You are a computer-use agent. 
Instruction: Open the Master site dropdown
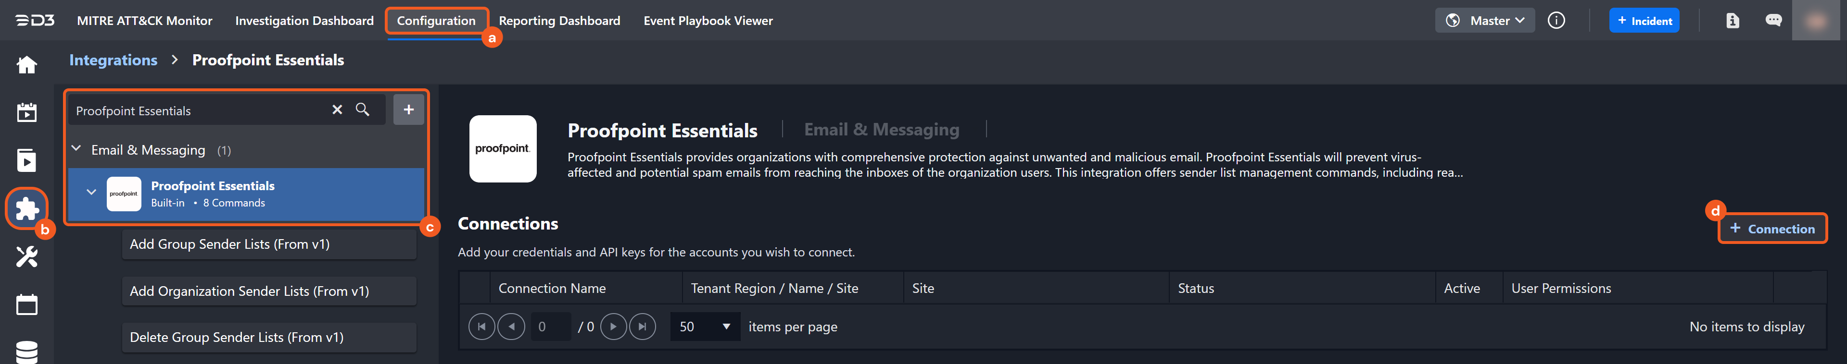pos(1485,21)
